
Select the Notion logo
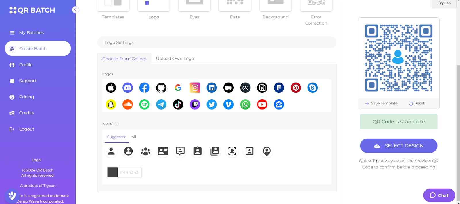tap(262, 88)
